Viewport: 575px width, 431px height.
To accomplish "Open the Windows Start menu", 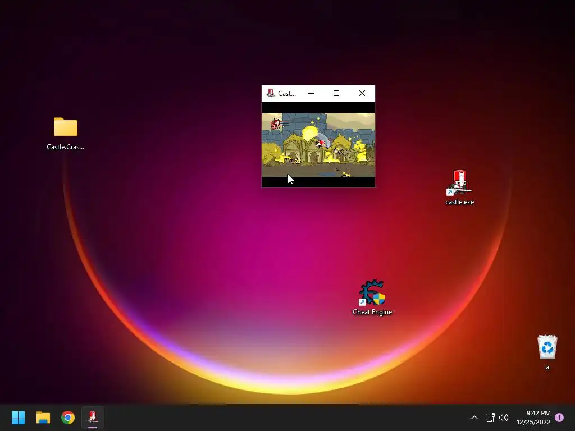I will (x=18, y=418).
